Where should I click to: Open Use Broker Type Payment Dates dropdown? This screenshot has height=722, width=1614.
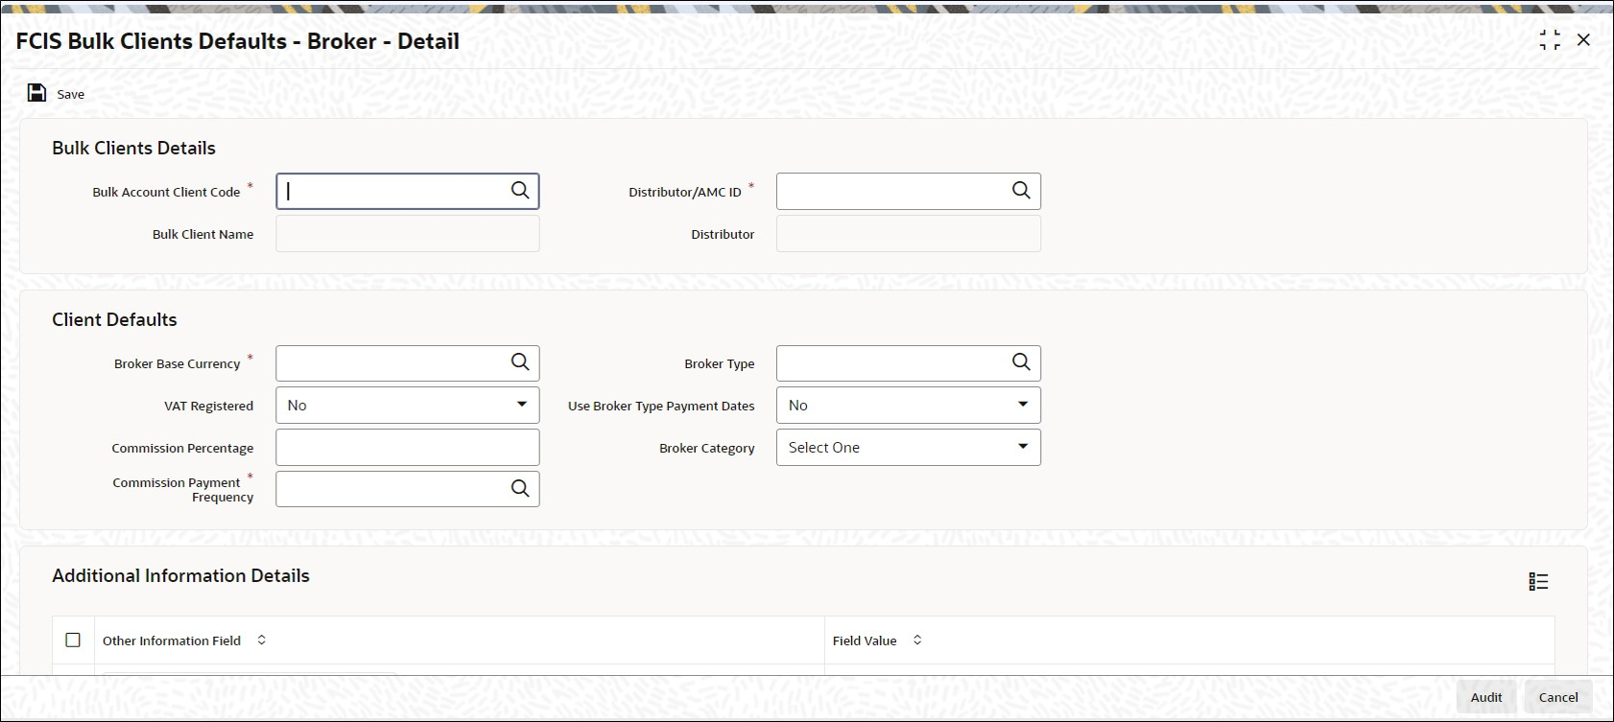1023,405
